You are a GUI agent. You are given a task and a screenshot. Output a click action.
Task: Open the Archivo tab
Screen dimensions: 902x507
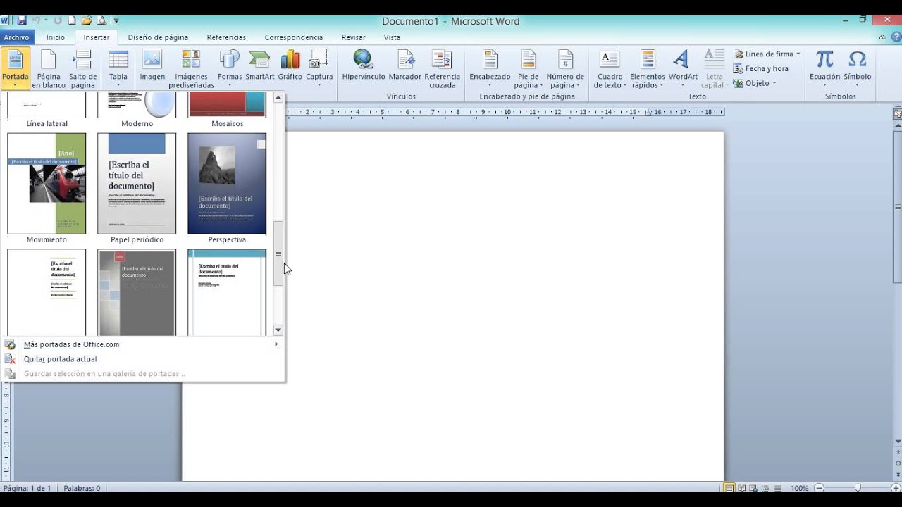16,37
